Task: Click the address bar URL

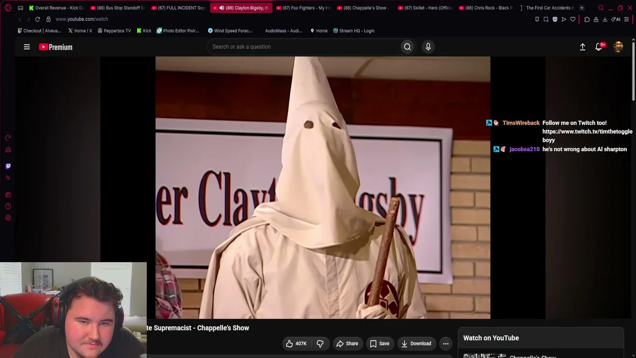Action: [81, 19]
